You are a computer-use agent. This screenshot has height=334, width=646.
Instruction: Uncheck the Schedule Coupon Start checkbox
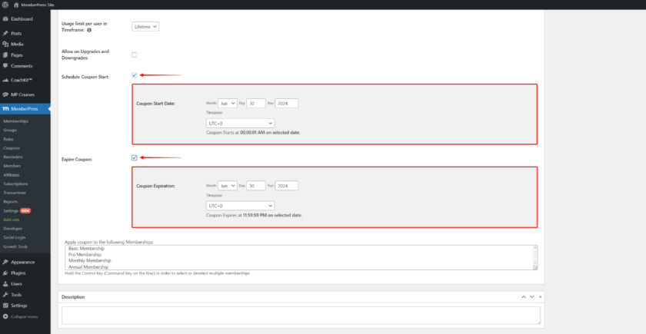pyautogui.click(x=134, y=75)
